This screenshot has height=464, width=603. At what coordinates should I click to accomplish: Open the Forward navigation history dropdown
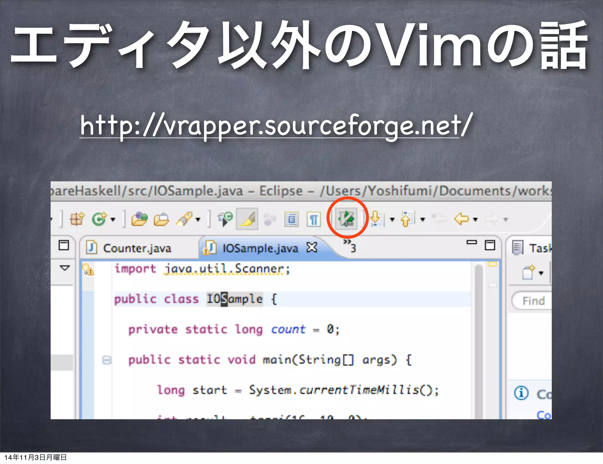(506, 219)
